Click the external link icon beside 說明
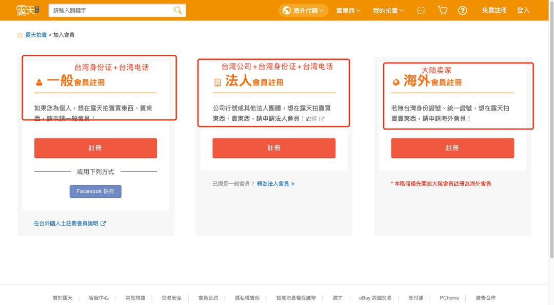 coord(322,118)
